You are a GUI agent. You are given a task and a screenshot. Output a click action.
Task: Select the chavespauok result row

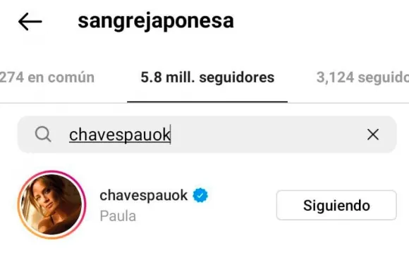207,205
